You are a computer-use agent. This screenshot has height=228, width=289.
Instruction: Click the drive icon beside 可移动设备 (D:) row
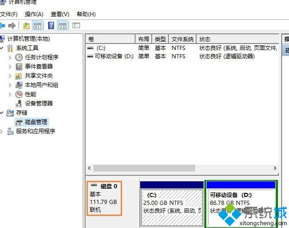pyautogui.click(x=90, y=56)
